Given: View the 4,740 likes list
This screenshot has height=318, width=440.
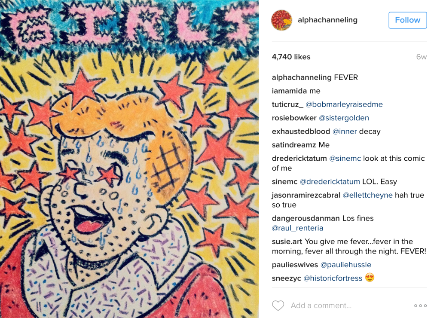Looking at the screenshot, I should tap(291, 57).
